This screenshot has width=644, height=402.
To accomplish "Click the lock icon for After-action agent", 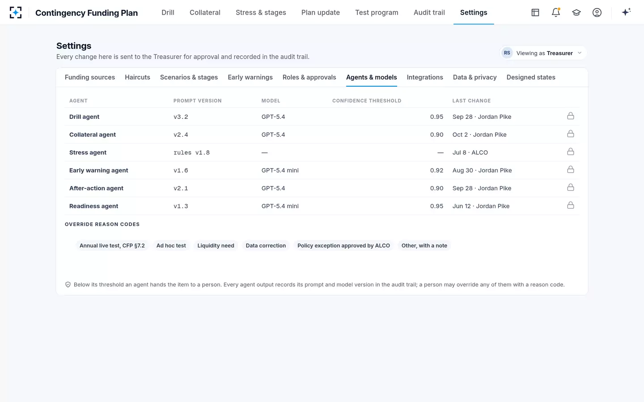I will click(x=571, y=188).
